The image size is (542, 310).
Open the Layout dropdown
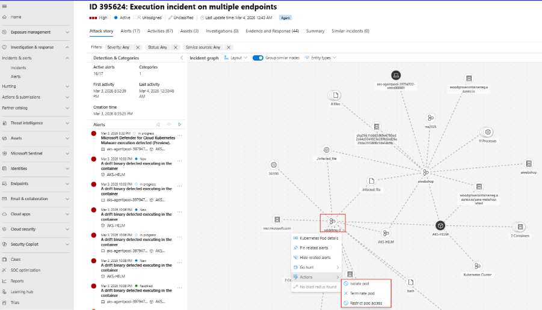[x=236, y=58]
